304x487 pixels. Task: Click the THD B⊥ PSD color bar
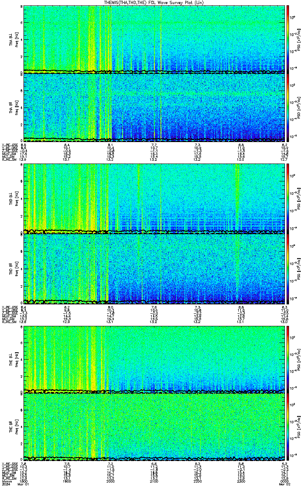tap(288, 198)
